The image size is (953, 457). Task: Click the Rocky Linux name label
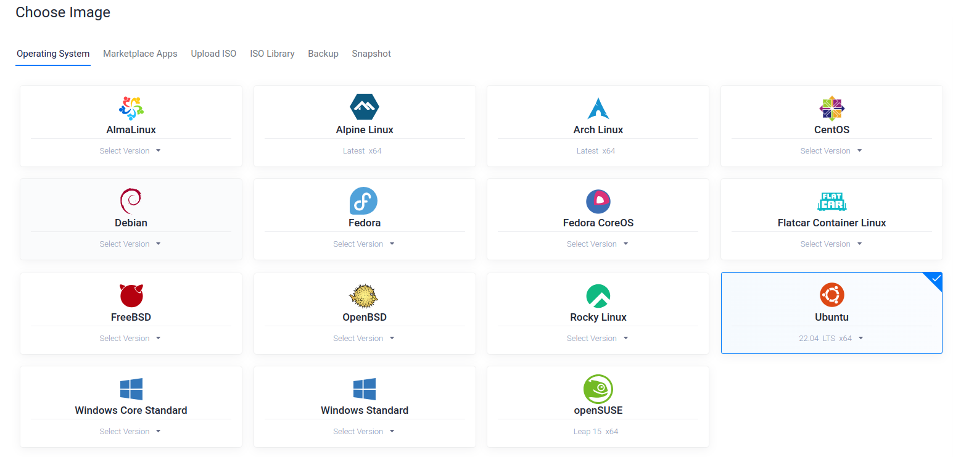[x=598, y=317]
